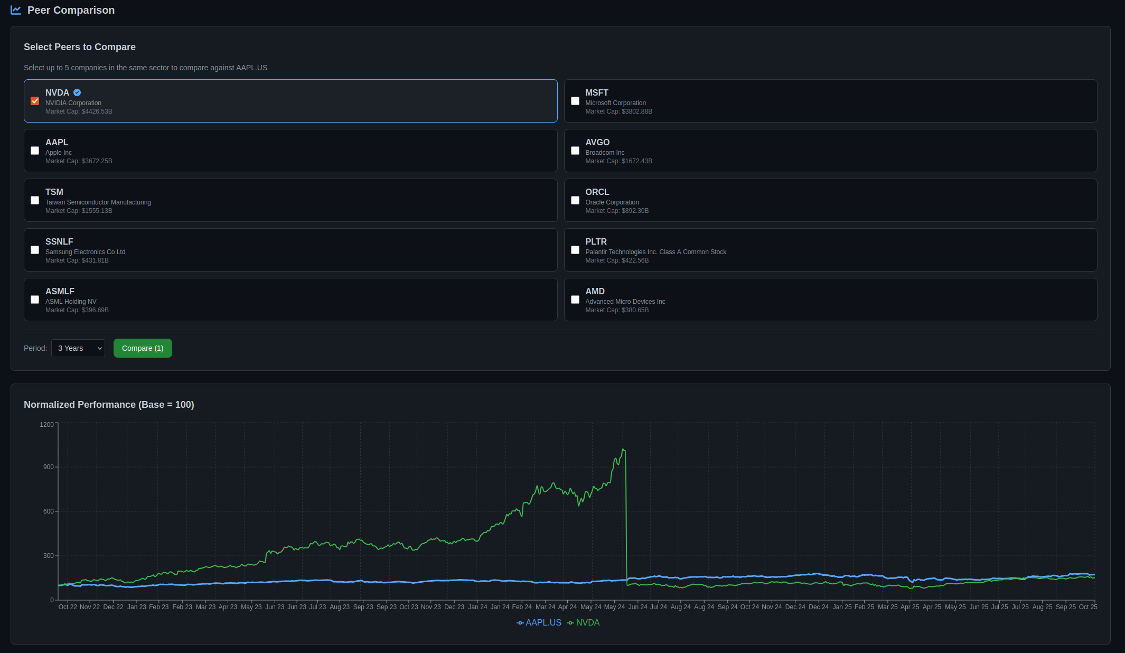
Task: Toggle NVDA legend marker in chart
Action: [x=570, y=623]
